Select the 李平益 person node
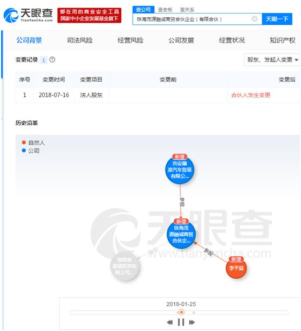The height and width of the screenshot is (331, 301). 236,267
